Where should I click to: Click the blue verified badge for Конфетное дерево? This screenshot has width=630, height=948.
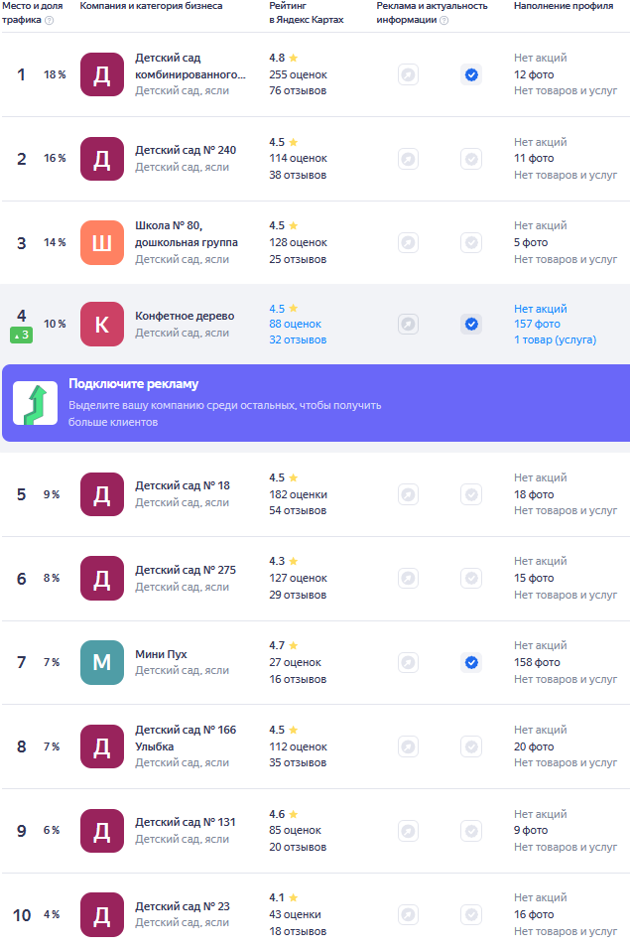[x=471, y=324]
